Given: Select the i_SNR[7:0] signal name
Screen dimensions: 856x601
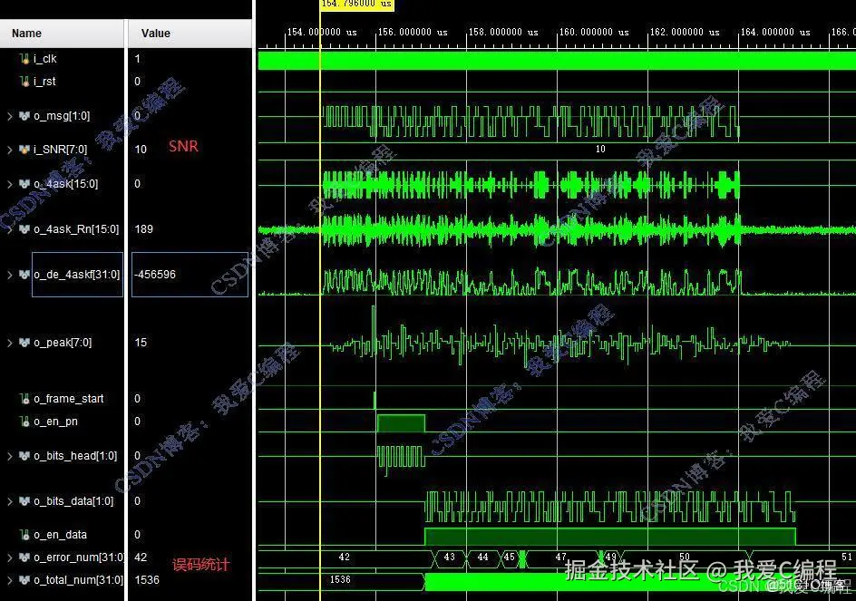Looking at the screenshot, I should (60, 149).
